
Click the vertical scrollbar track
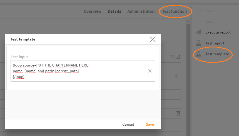point(188,79)
